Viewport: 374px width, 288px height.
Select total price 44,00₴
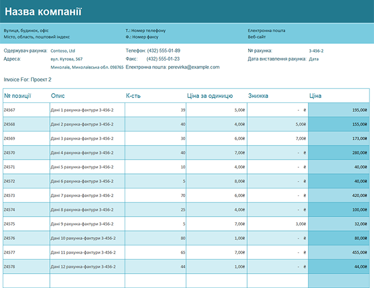click(x=339, y=266)
